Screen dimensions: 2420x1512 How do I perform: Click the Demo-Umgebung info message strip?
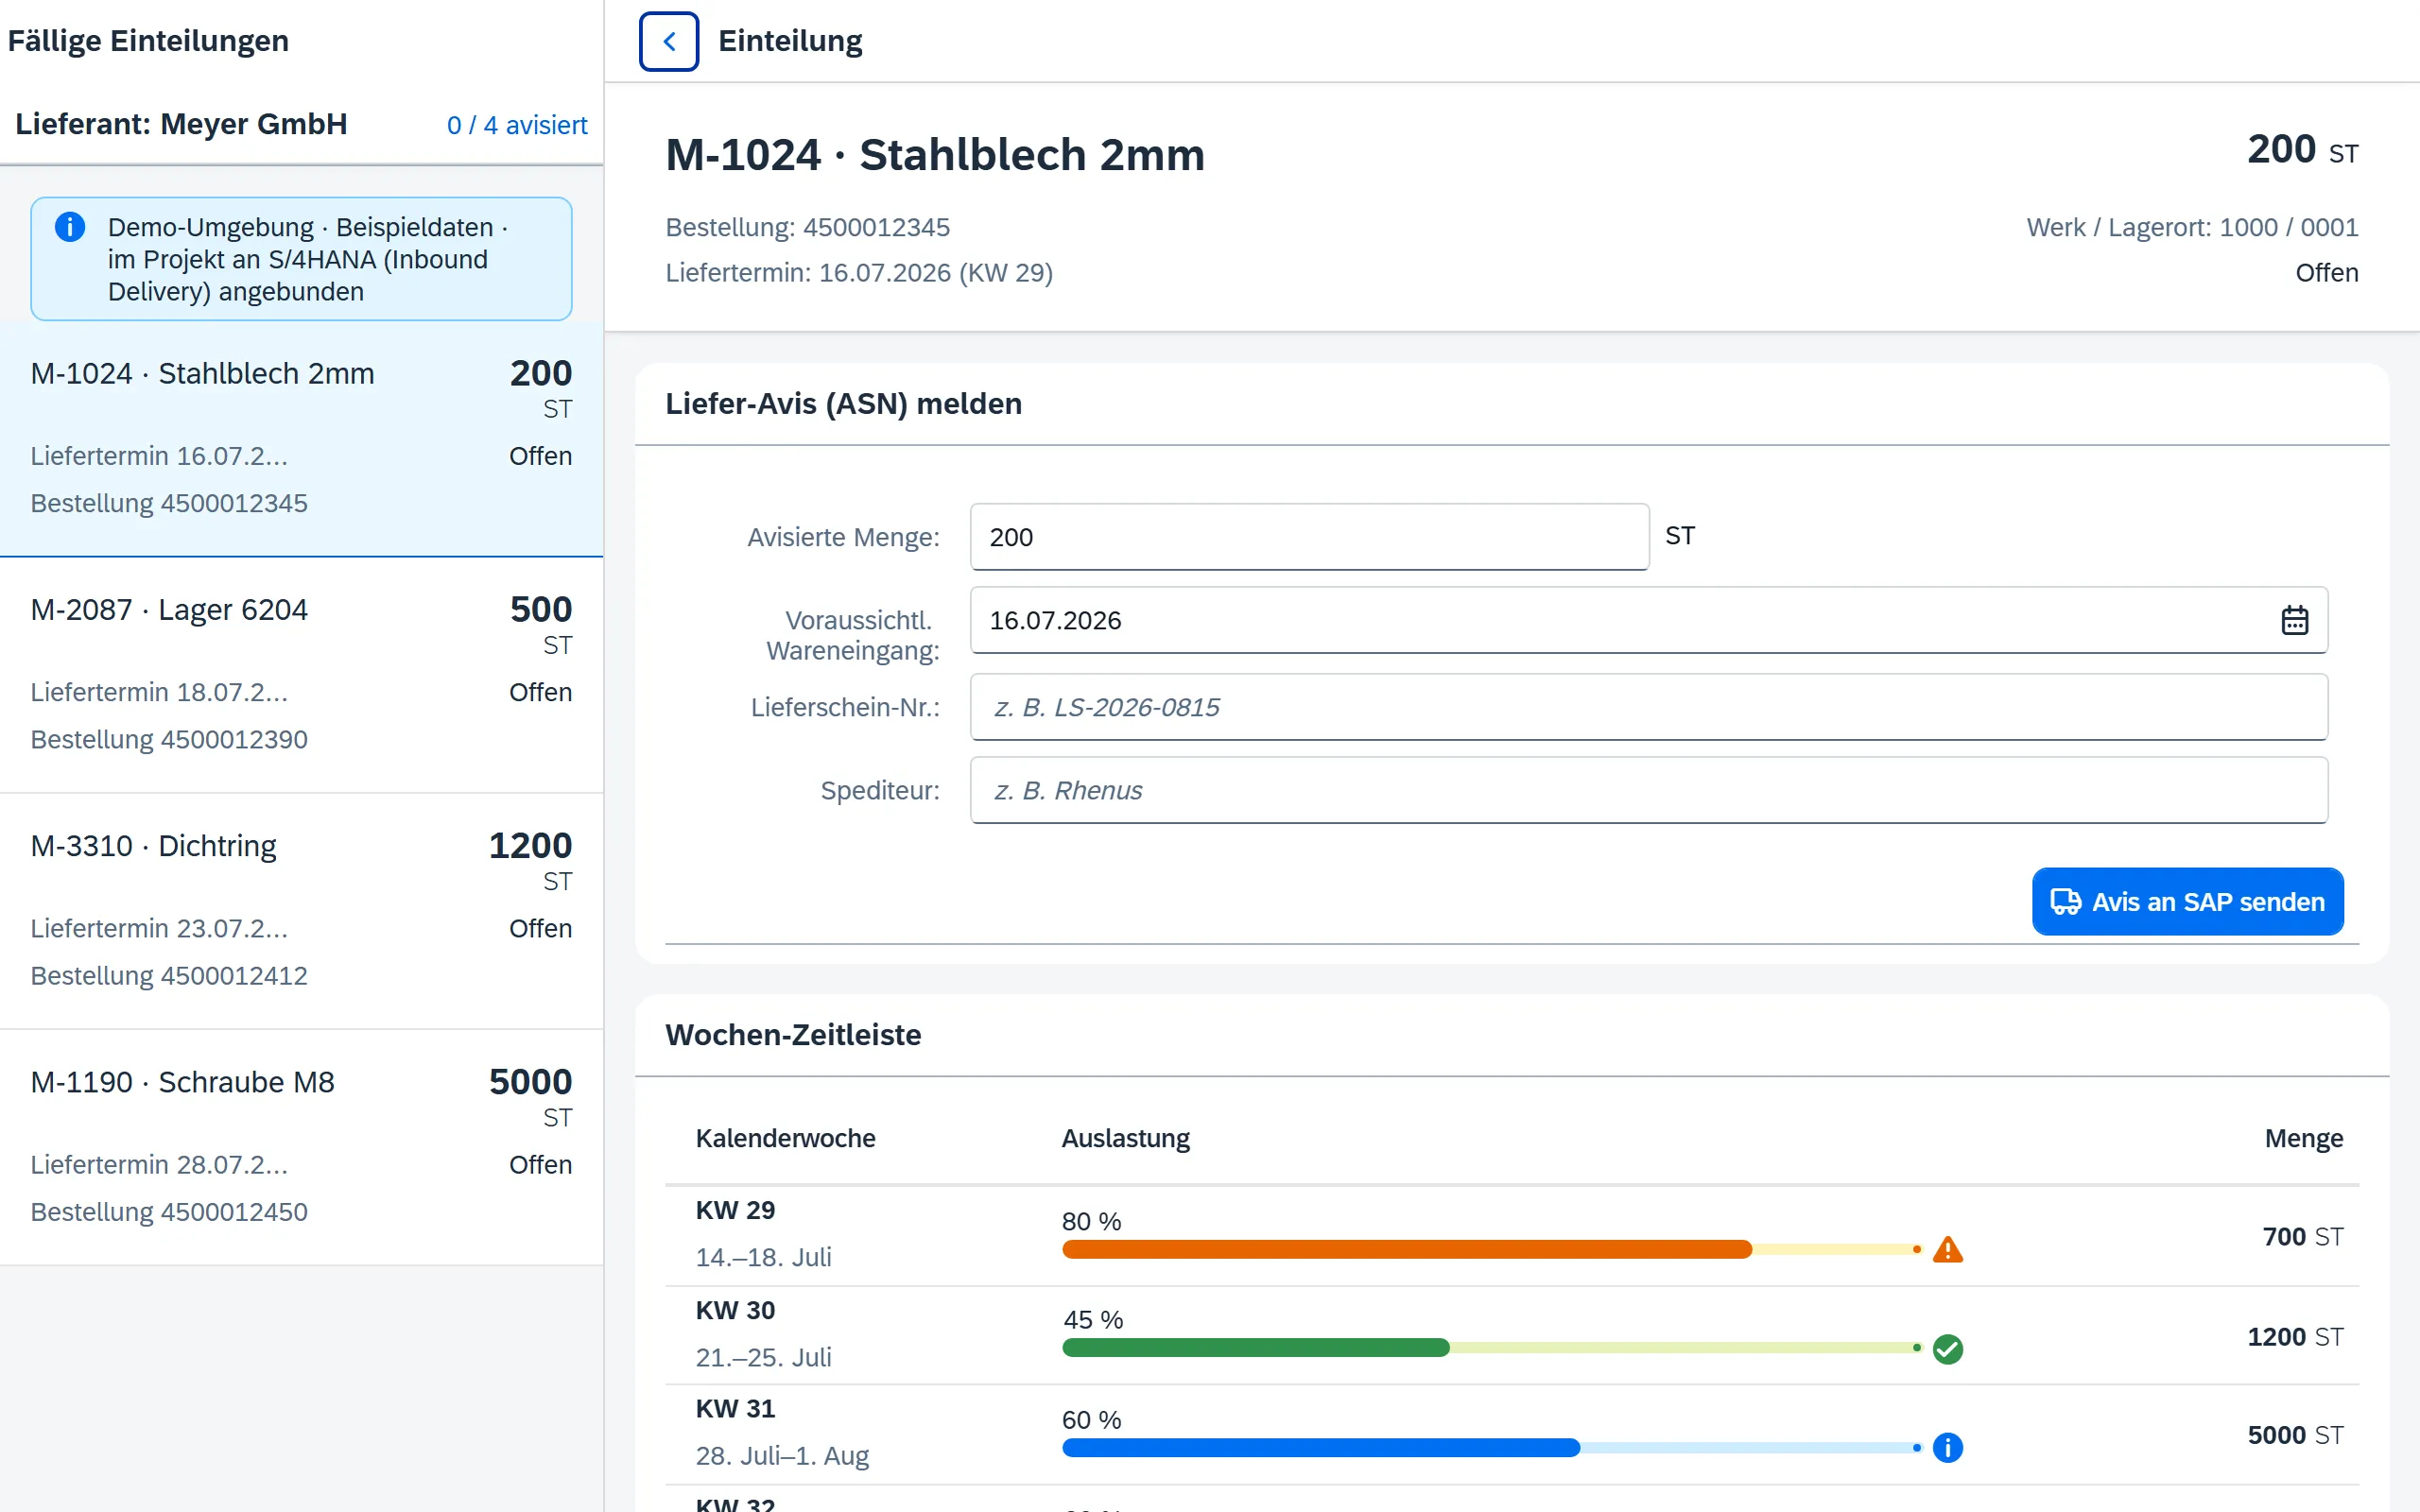click(301, 259)
